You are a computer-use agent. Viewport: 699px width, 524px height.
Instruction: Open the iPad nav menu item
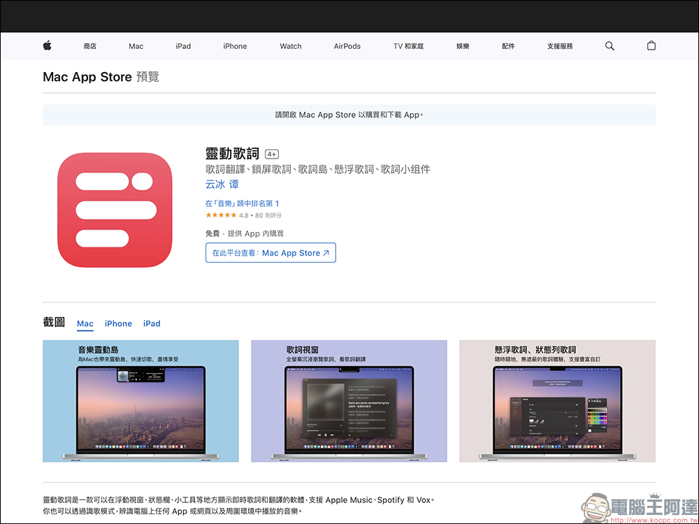click(x=183, y=46)
